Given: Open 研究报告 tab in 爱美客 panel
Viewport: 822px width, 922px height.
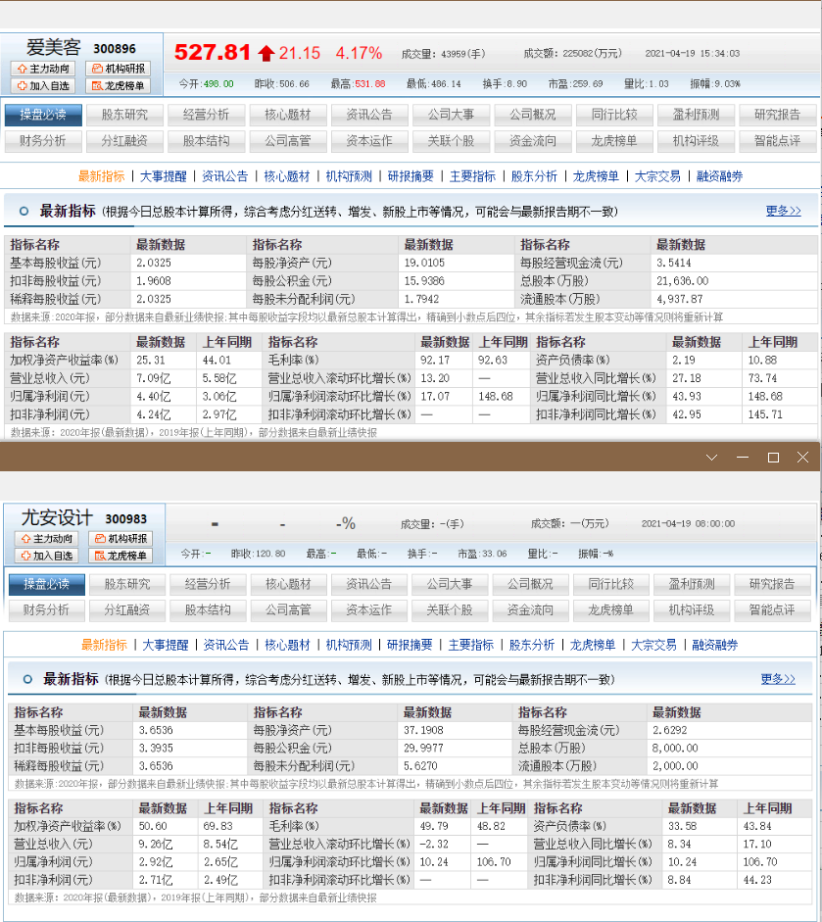Looking at the screenshot, I should pos(777,115).
